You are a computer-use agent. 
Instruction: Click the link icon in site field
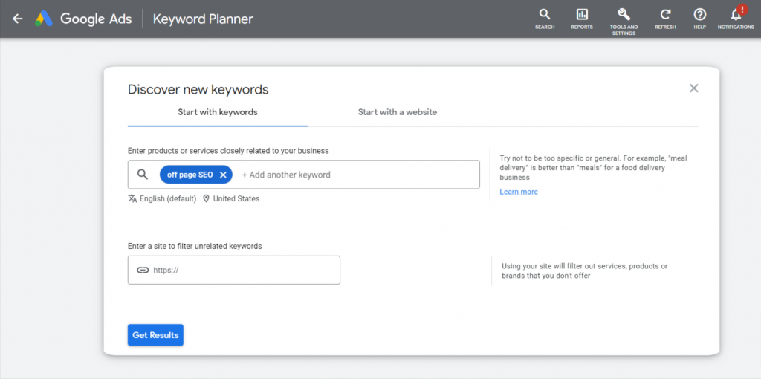coord(142,271)
